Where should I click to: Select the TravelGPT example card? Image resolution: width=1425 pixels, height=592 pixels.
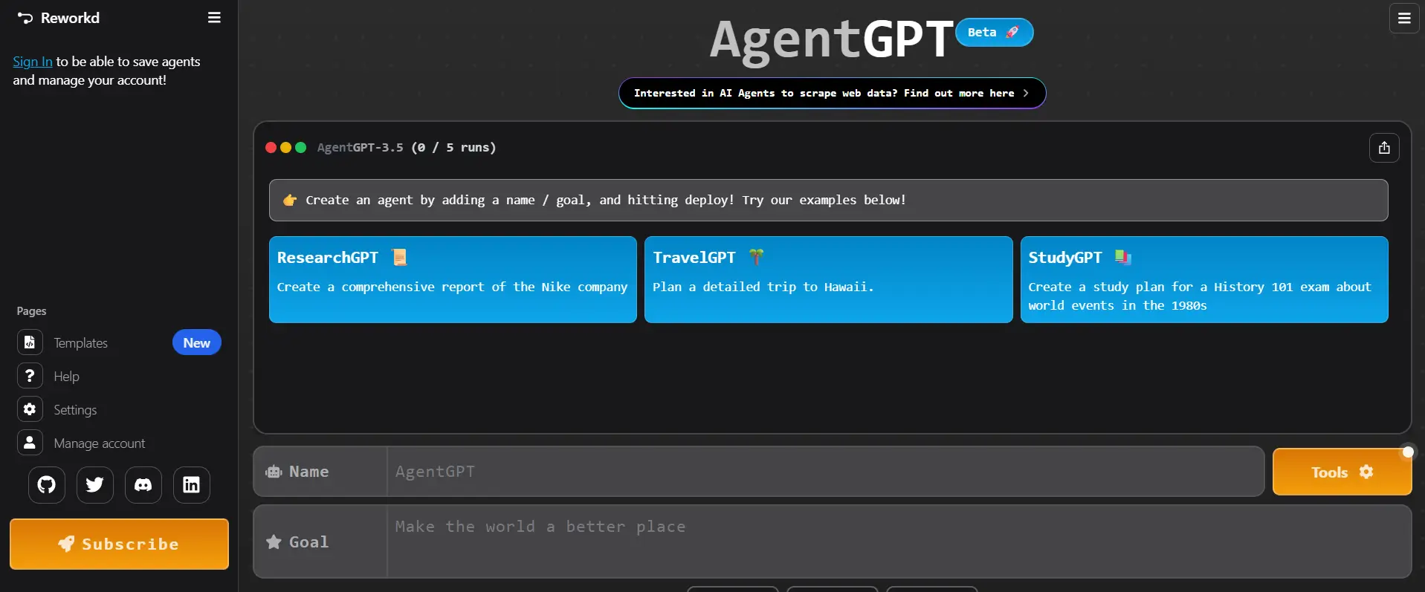tap(828, 279)
